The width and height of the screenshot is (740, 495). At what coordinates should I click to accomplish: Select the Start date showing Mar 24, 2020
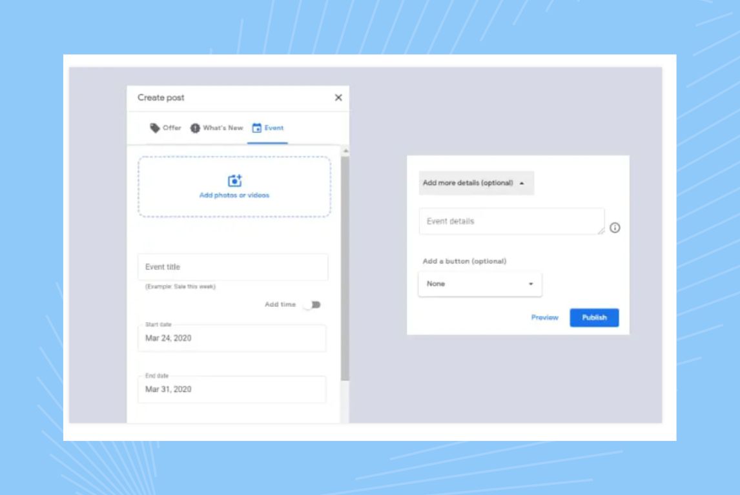coord(232,338)
